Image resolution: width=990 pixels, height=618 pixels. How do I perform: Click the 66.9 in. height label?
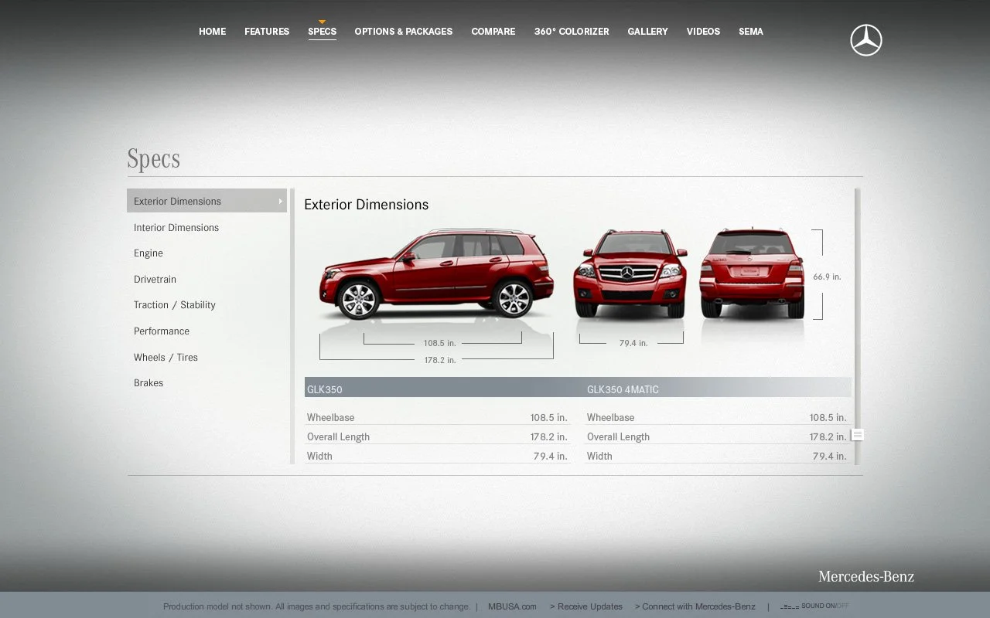pos(827,277)
